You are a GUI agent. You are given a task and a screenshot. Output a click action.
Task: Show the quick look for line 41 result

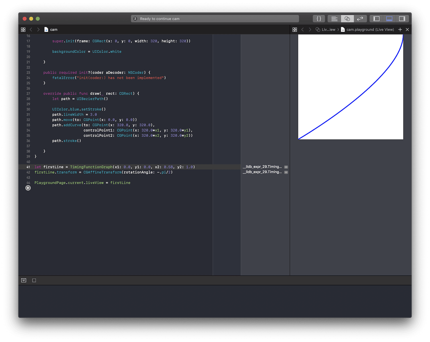coord(286,167)
